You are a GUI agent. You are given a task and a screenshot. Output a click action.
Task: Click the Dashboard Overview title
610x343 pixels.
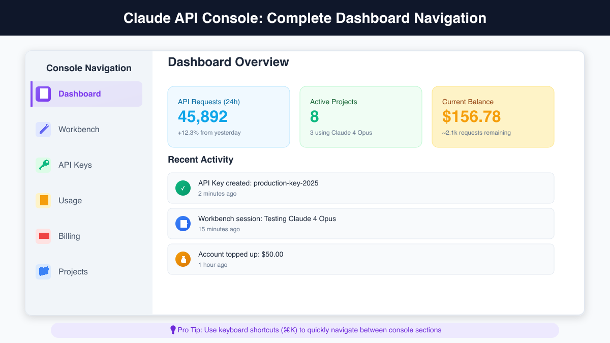[228, 62]
